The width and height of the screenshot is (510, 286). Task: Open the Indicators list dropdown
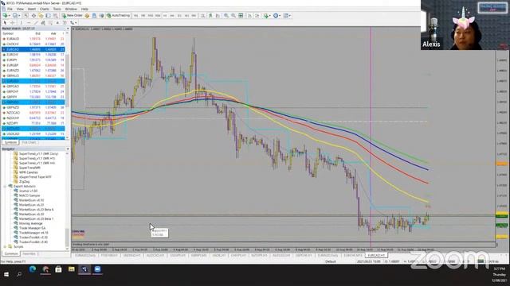(x=267, y=15)
